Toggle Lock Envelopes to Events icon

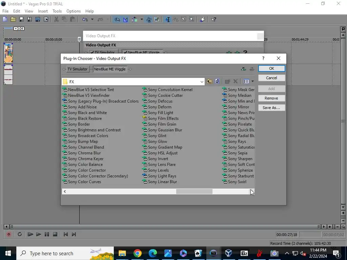click(x=149, y=19)
